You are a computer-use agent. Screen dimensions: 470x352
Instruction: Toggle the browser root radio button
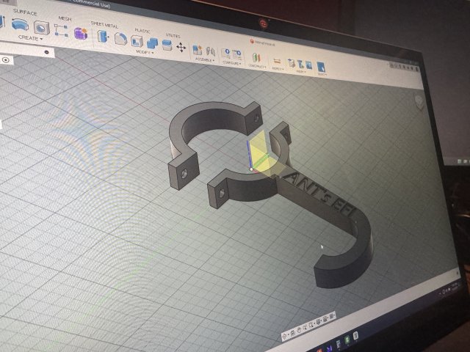[x=6, y=59]
